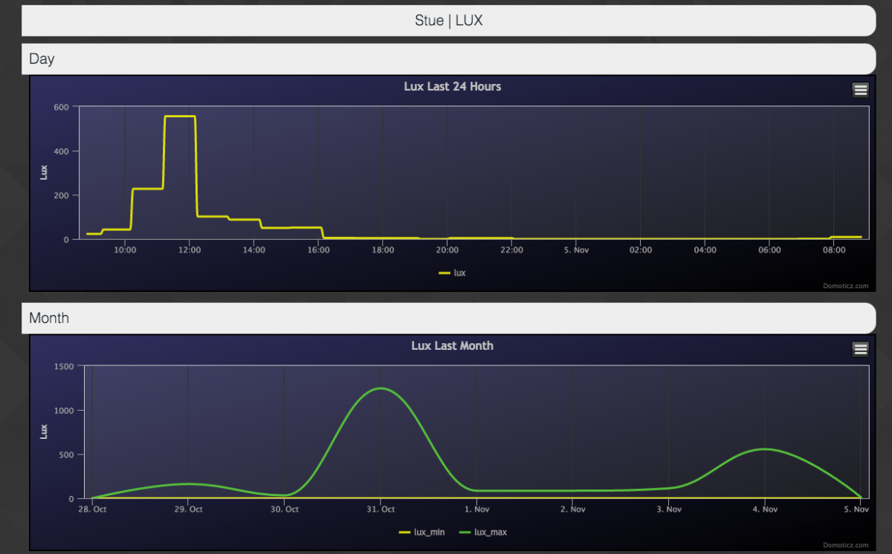Select the 31. Oct x-axis label
Screen dimensions: 892x554
[x=381, y=509]
